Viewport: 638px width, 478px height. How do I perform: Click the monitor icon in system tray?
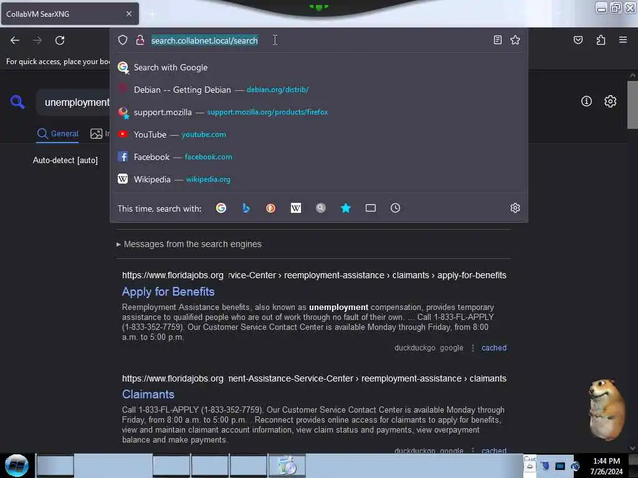(560, 466)
